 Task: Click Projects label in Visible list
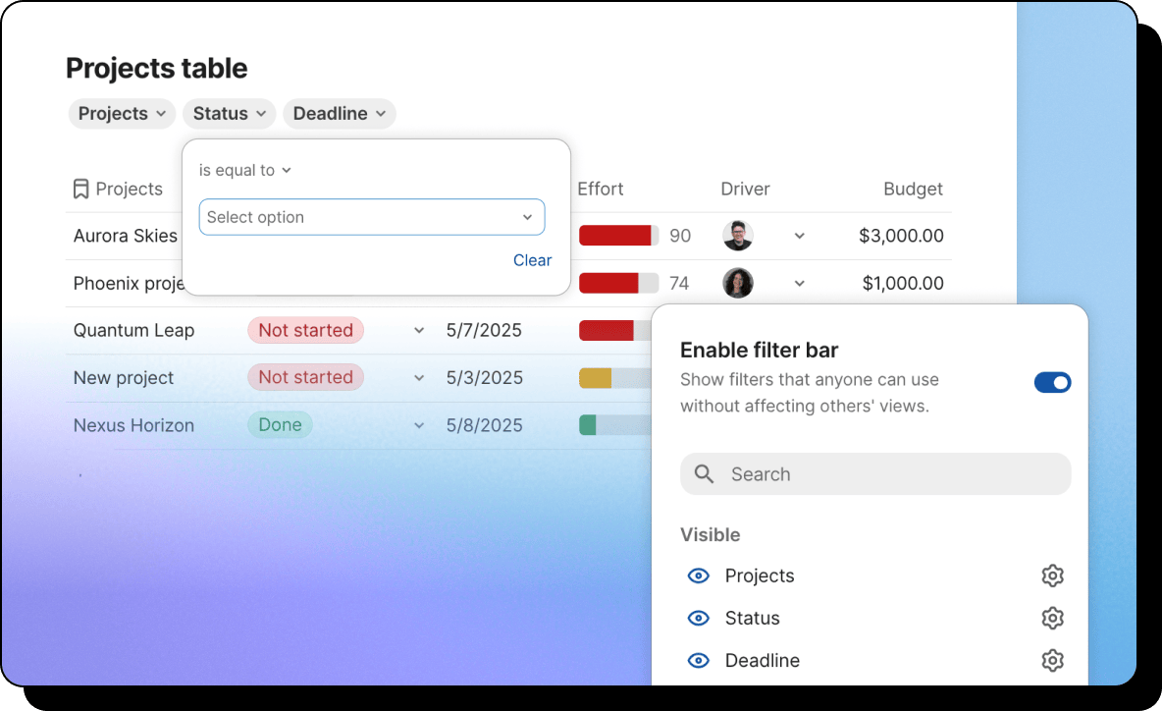(x=760, y=575)
